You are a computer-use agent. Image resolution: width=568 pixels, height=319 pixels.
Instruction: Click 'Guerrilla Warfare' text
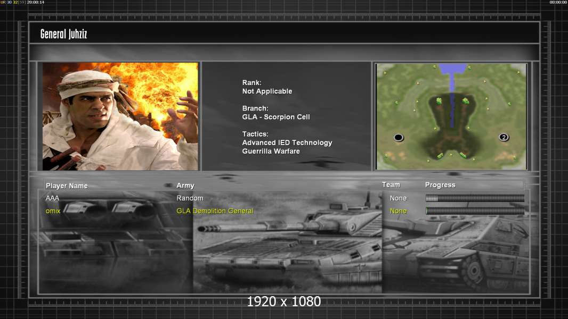[x=271, y=152]
